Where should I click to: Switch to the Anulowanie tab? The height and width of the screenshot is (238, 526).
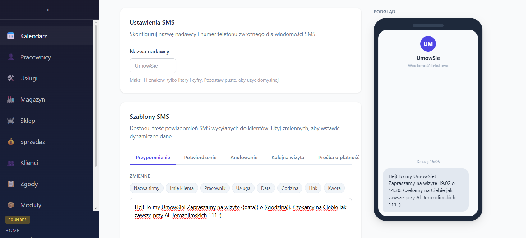(x=244, y=158)
